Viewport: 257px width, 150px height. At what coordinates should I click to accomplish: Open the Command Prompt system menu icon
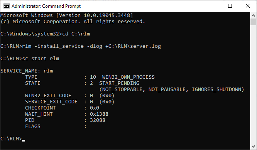(7, 6)
